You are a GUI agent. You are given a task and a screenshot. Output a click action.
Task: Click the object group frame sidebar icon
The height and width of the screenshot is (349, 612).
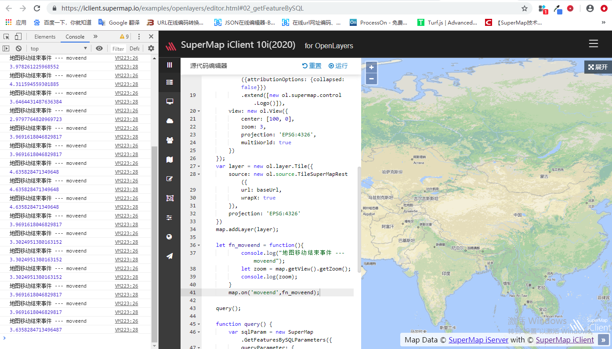coord(170,198)
